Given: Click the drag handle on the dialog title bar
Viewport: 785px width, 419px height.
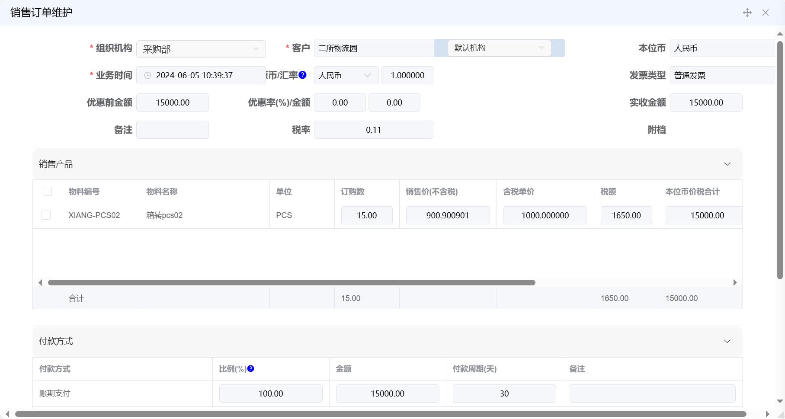Looking at the screenshot, I should click(747, 13).
